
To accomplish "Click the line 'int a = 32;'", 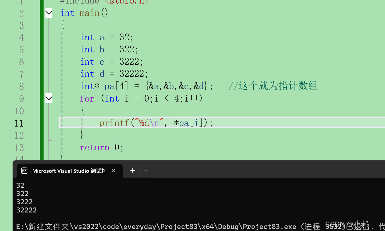I will (x=107, y=37).
